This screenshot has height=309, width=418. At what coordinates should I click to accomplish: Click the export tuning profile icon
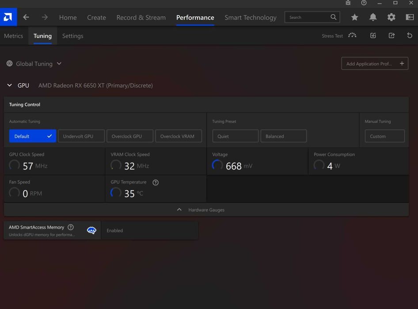coord(391,36)
